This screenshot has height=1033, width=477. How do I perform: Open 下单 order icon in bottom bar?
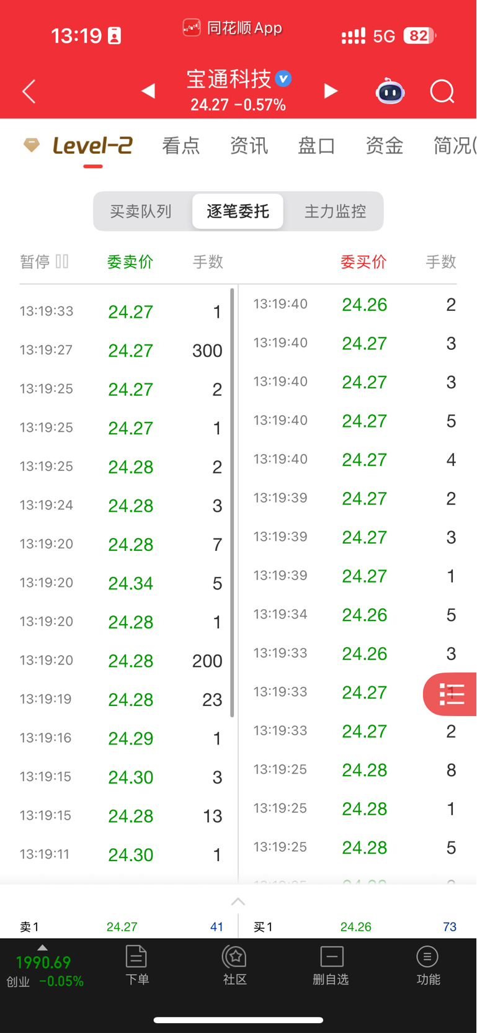(136, 965)
